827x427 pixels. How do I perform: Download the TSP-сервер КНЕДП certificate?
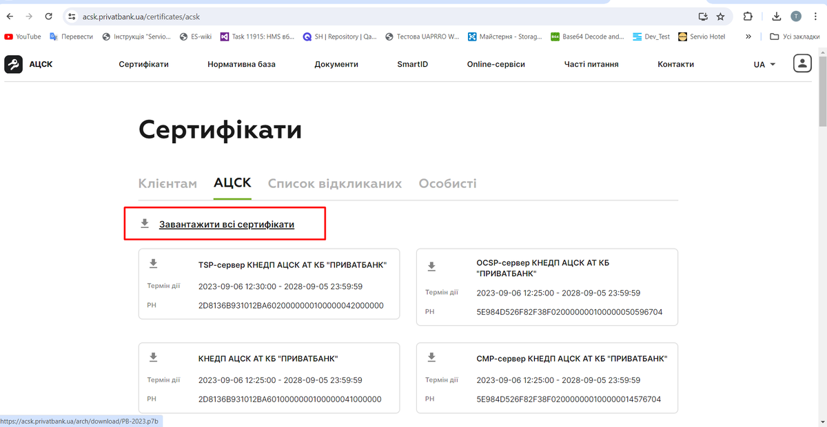coord(152,264)
